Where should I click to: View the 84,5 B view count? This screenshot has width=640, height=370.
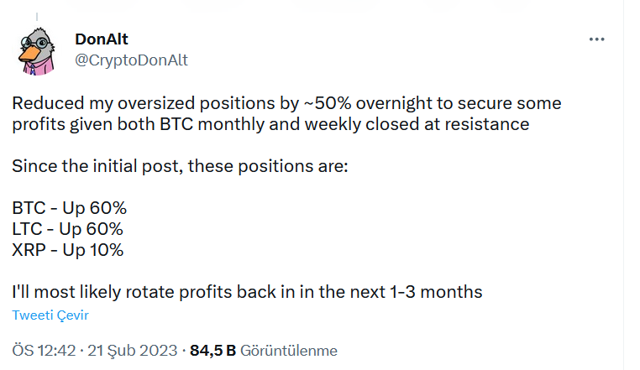point(212,351)
